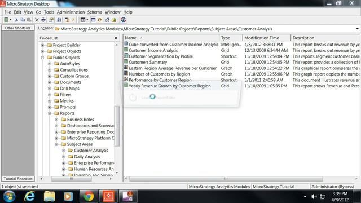The image size is (361, 203).
Task: Click the object list horizontal scrollbar thumb
Action: tap(226, 179)
